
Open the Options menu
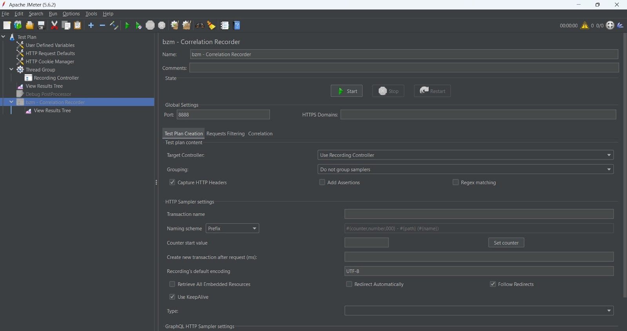[71, 14]
